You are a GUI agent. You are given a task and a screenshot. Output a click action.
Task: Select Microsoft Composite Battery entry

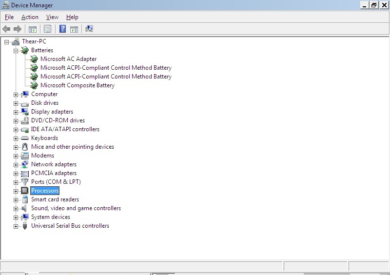(x=78, y=85)
